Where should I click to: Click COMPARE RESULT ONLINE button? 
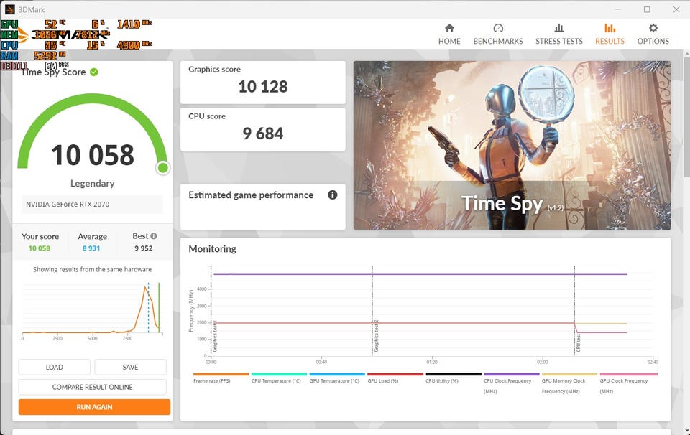pyautogui.click(x=93, y=387)
